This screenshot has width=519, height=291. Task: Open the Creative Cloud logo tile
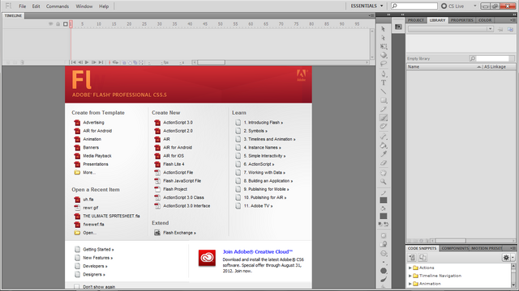pos(207,258)
